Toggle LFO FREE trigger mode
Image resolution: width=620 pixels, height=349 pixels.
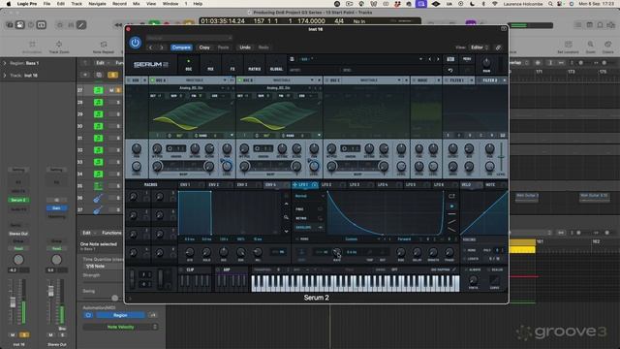[x=308, y=209]
